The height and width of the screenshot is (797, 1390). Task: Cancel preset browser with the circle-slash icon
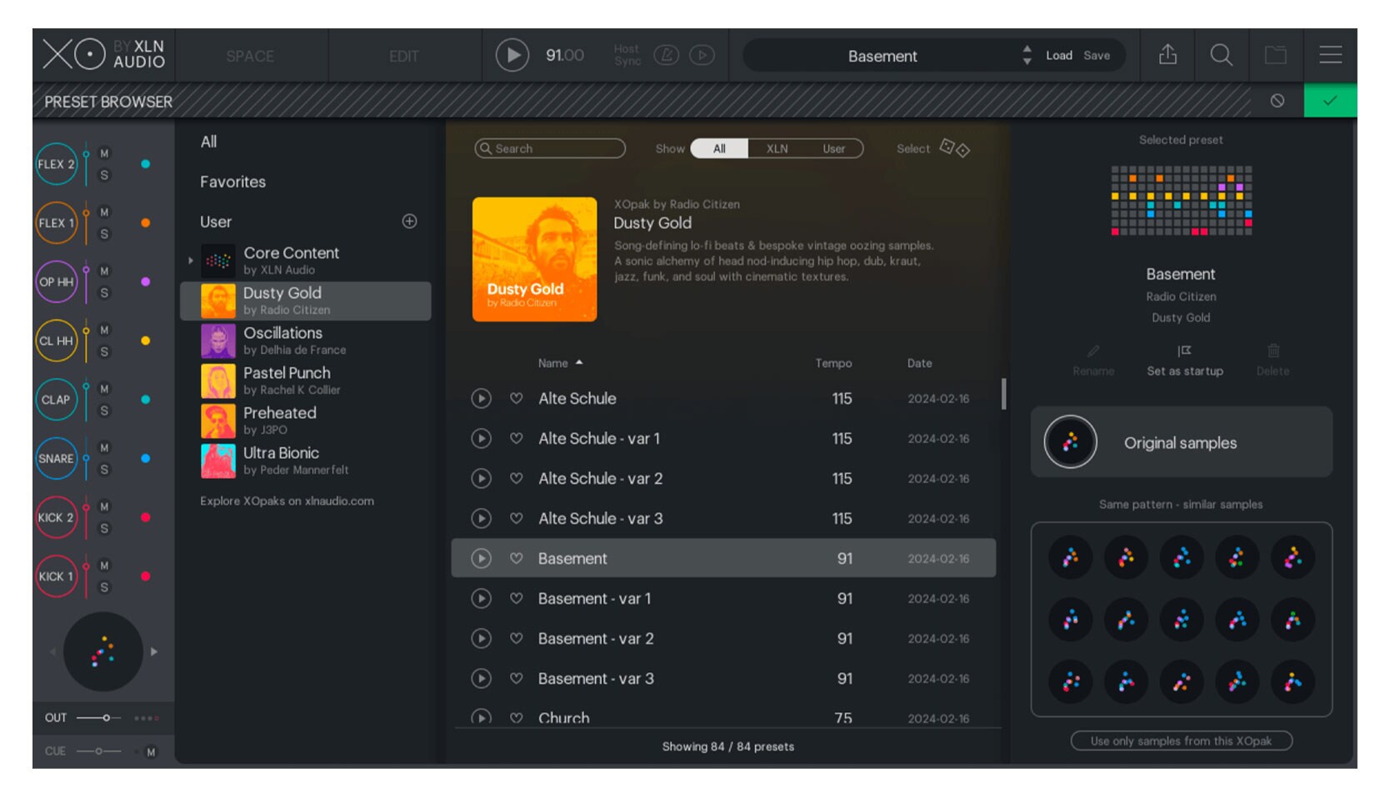coord(1277,101)
